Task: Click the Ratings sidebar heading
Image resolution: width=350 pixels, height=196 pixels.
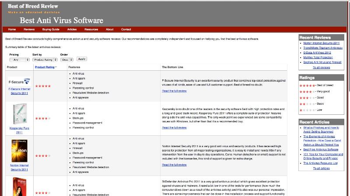Action: 307,78
